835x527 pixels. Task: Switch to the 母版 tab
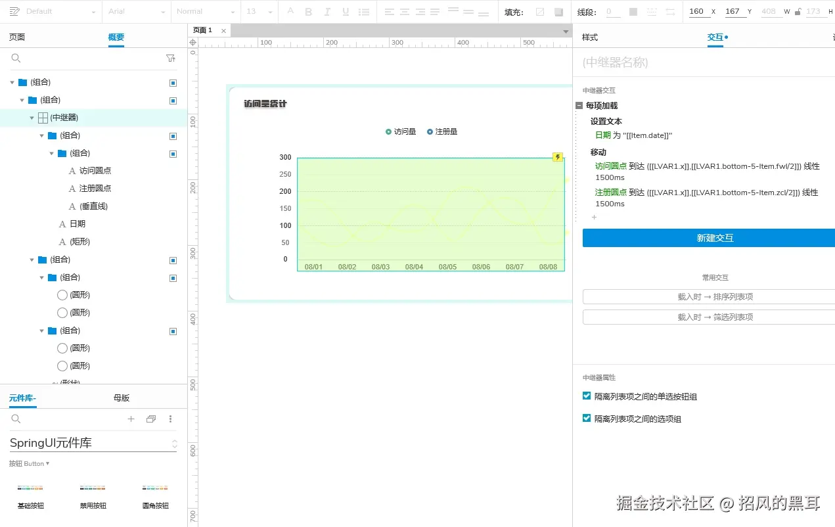click(x=122, y=398)
